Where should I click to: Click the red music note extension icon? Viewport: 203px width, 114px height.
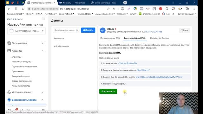(160, 9)
